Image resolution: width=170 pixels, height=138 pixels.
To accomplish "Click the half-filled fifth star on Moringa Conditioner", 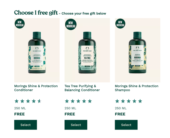I will (39, 101).
